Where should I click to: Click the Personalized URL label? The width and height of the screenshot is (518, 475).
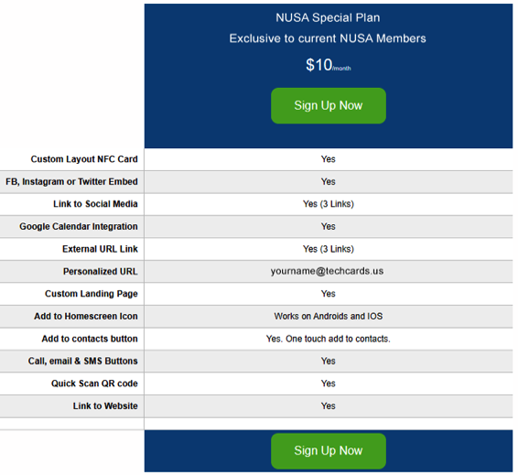pos(101,272)
